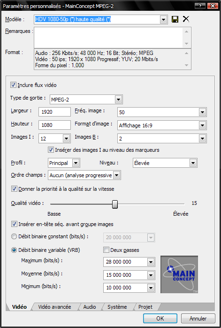The image size is (221, 328).
Task: Click the MainConcept logo image
Action: 179,274
